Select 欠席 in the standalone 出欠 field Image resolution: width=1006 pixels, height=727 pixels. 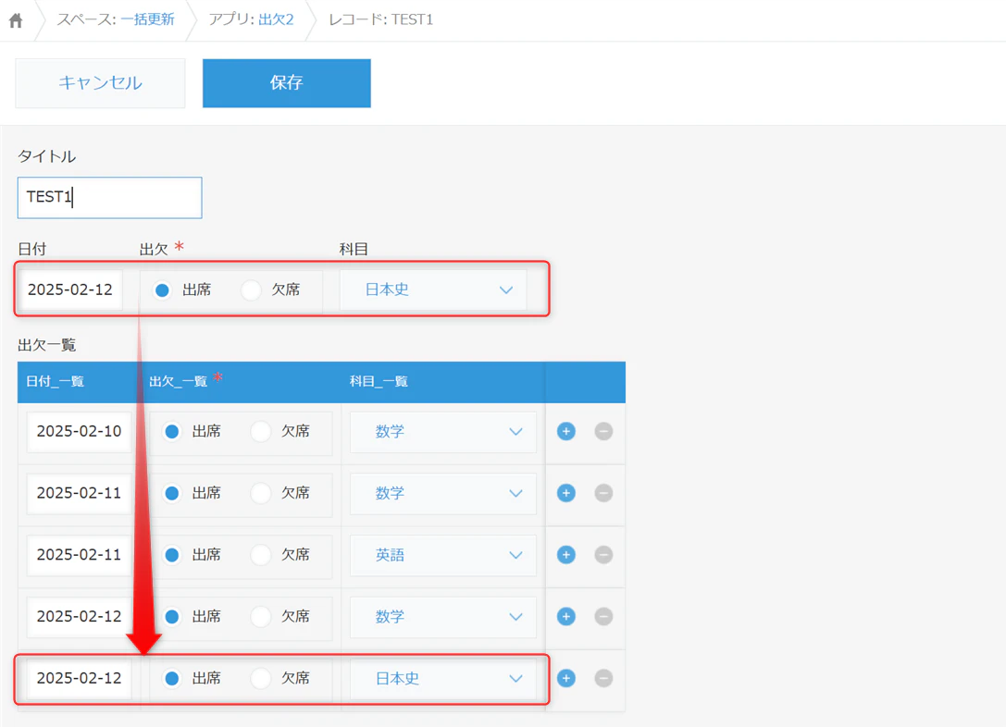[x=251, y=290]
